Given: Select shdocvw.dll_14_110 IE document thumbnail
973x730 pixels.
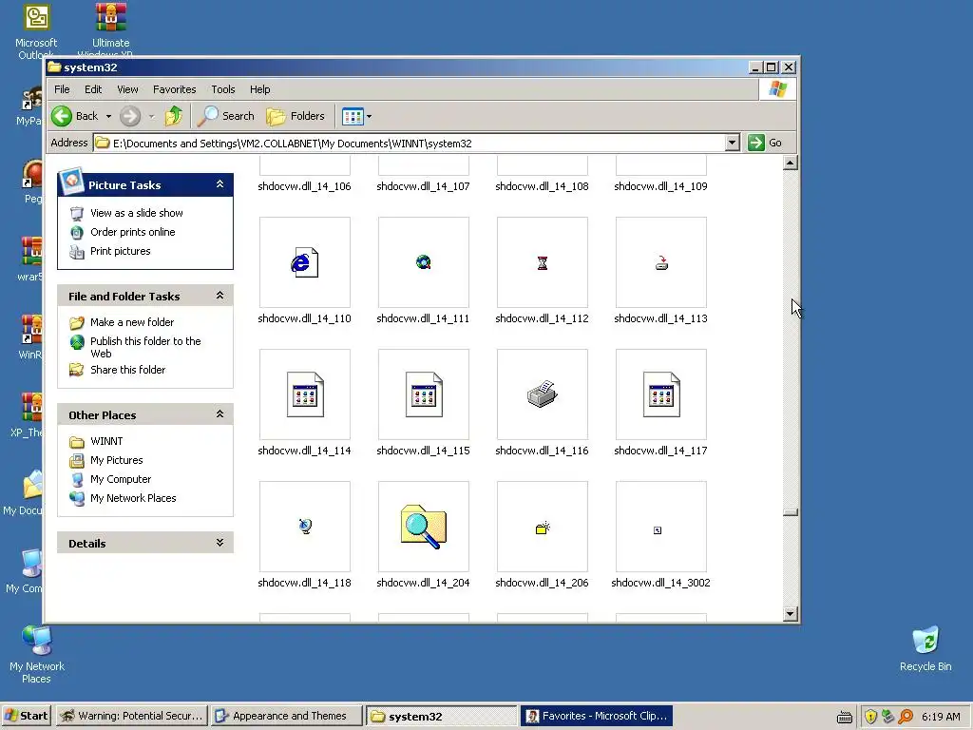Looking at the screenshot, I should tap(305, 262).
